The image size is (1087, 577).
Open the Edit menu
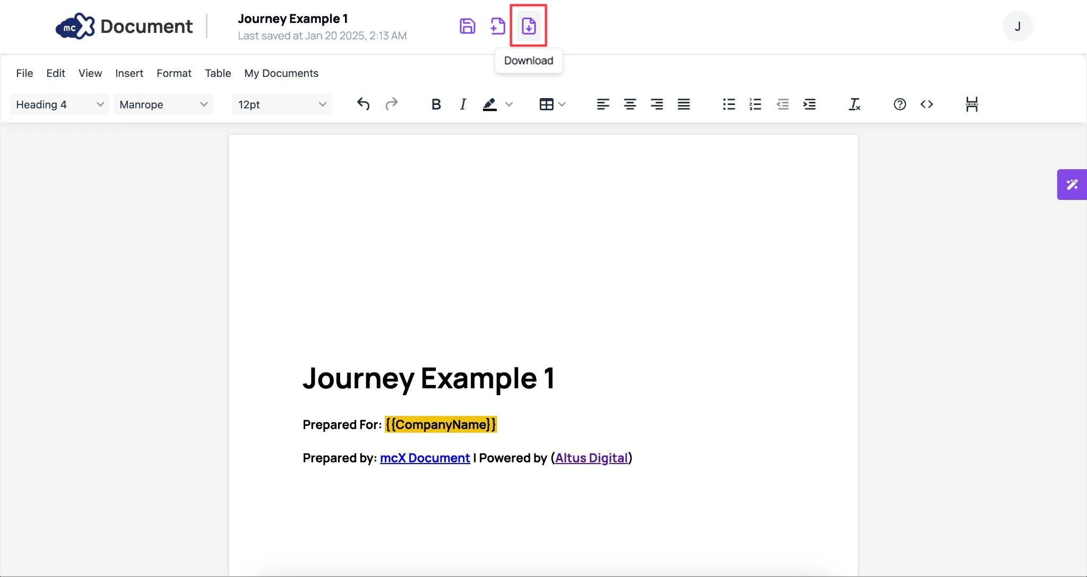point(56,73)
